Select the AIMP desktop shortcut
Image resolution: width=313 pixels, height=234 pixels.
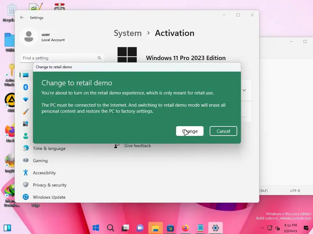(x=9, y=102)
